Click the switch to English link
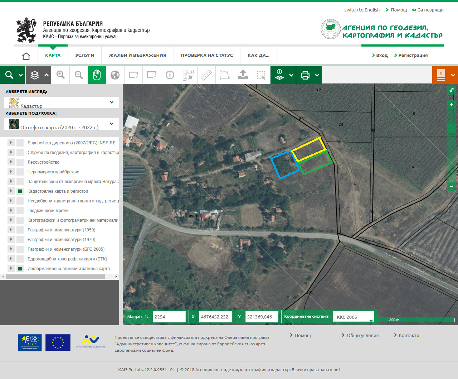This screenshot has height=379, width=458. [x=362, y=10]
